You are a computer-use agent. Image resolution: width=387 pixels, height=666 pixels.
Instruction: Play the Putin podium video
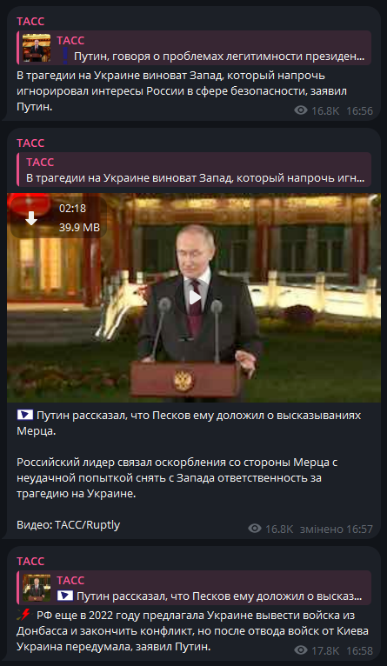tap(195, 297)
